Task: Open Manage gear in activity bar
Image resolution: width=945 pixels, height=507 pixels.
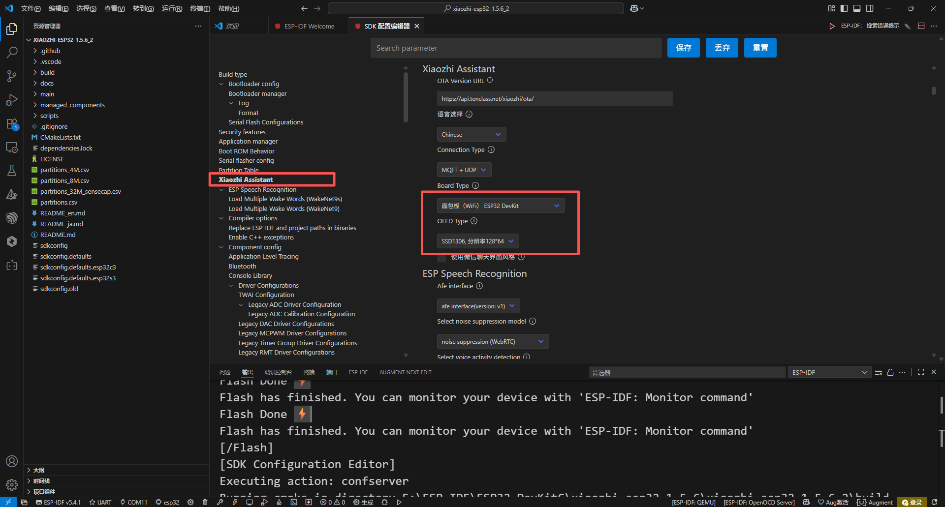Action: point(12,485)
